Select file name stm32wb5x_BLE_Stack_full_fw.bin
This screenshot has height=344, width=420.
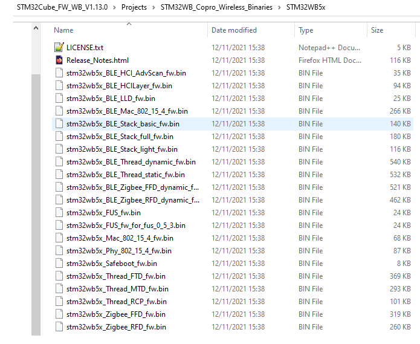point(120,137)
